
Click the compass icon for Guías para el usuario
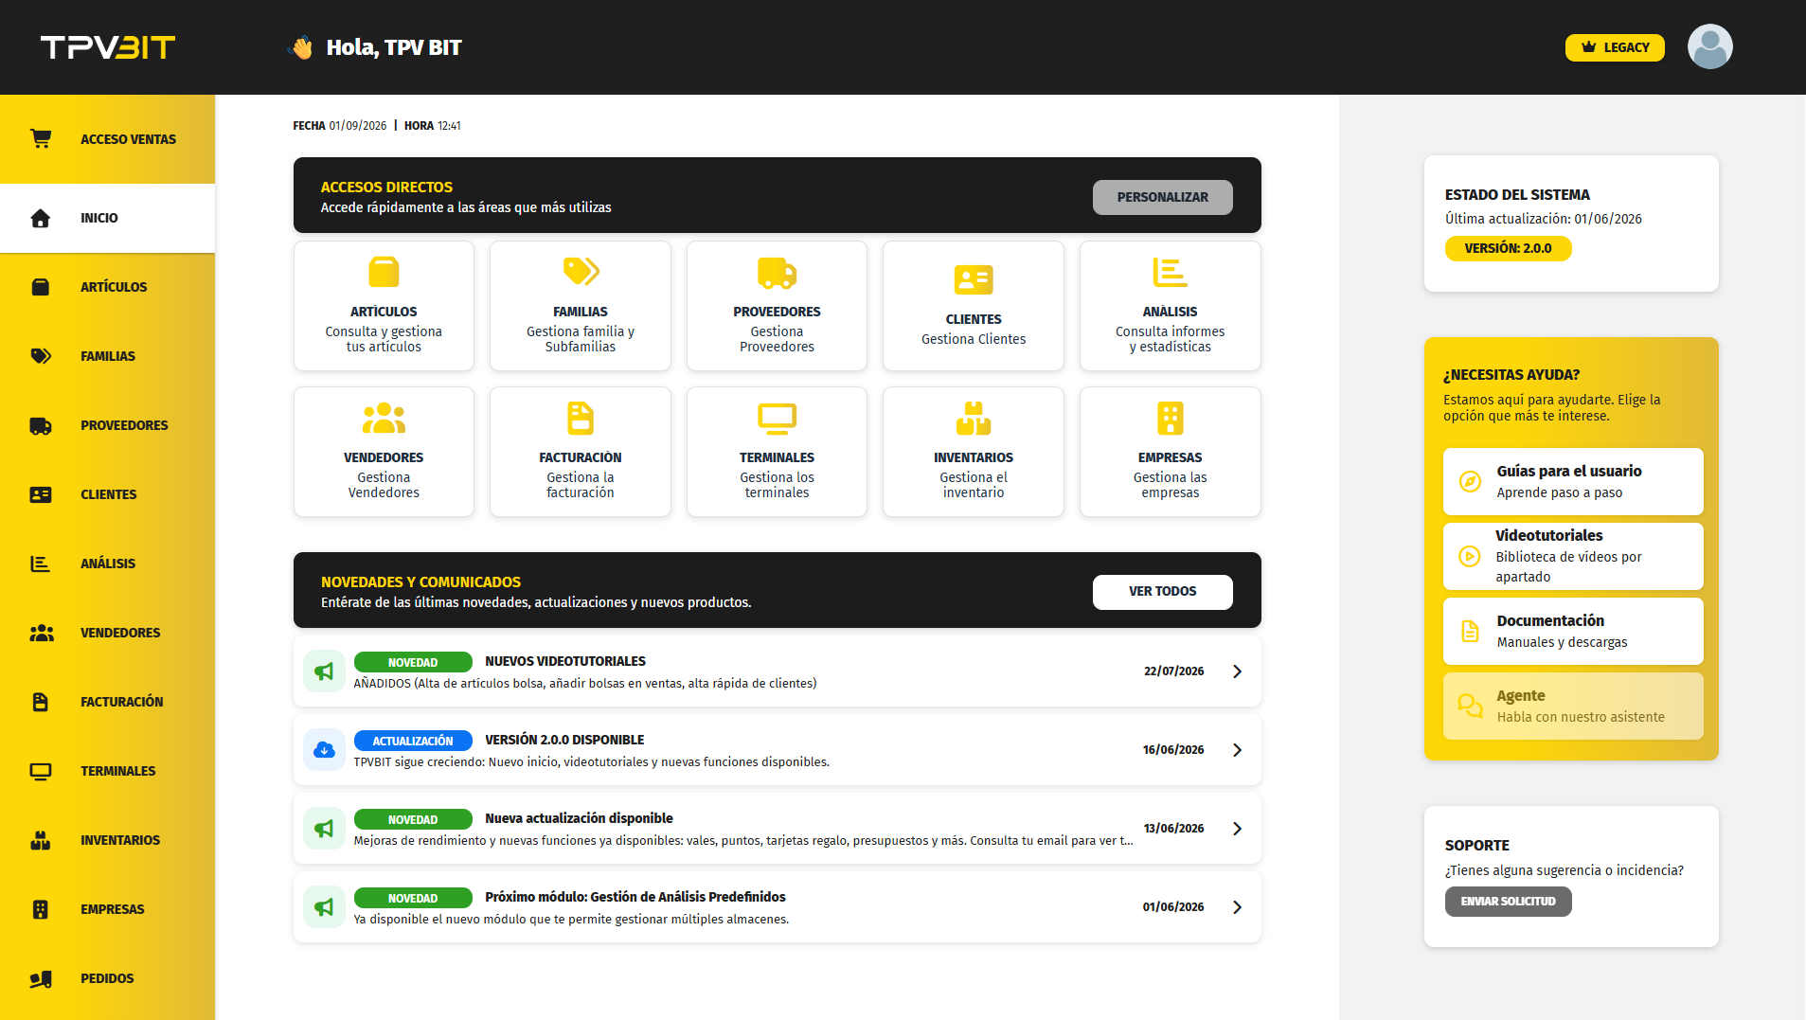[x=1470, y=481]
